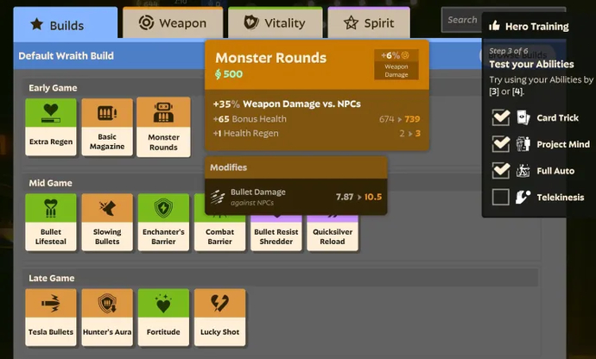The height and width of the screenshot is (359, 596).
Task: Click the Slowing Bullets item
Action: (x=107, y=222)
